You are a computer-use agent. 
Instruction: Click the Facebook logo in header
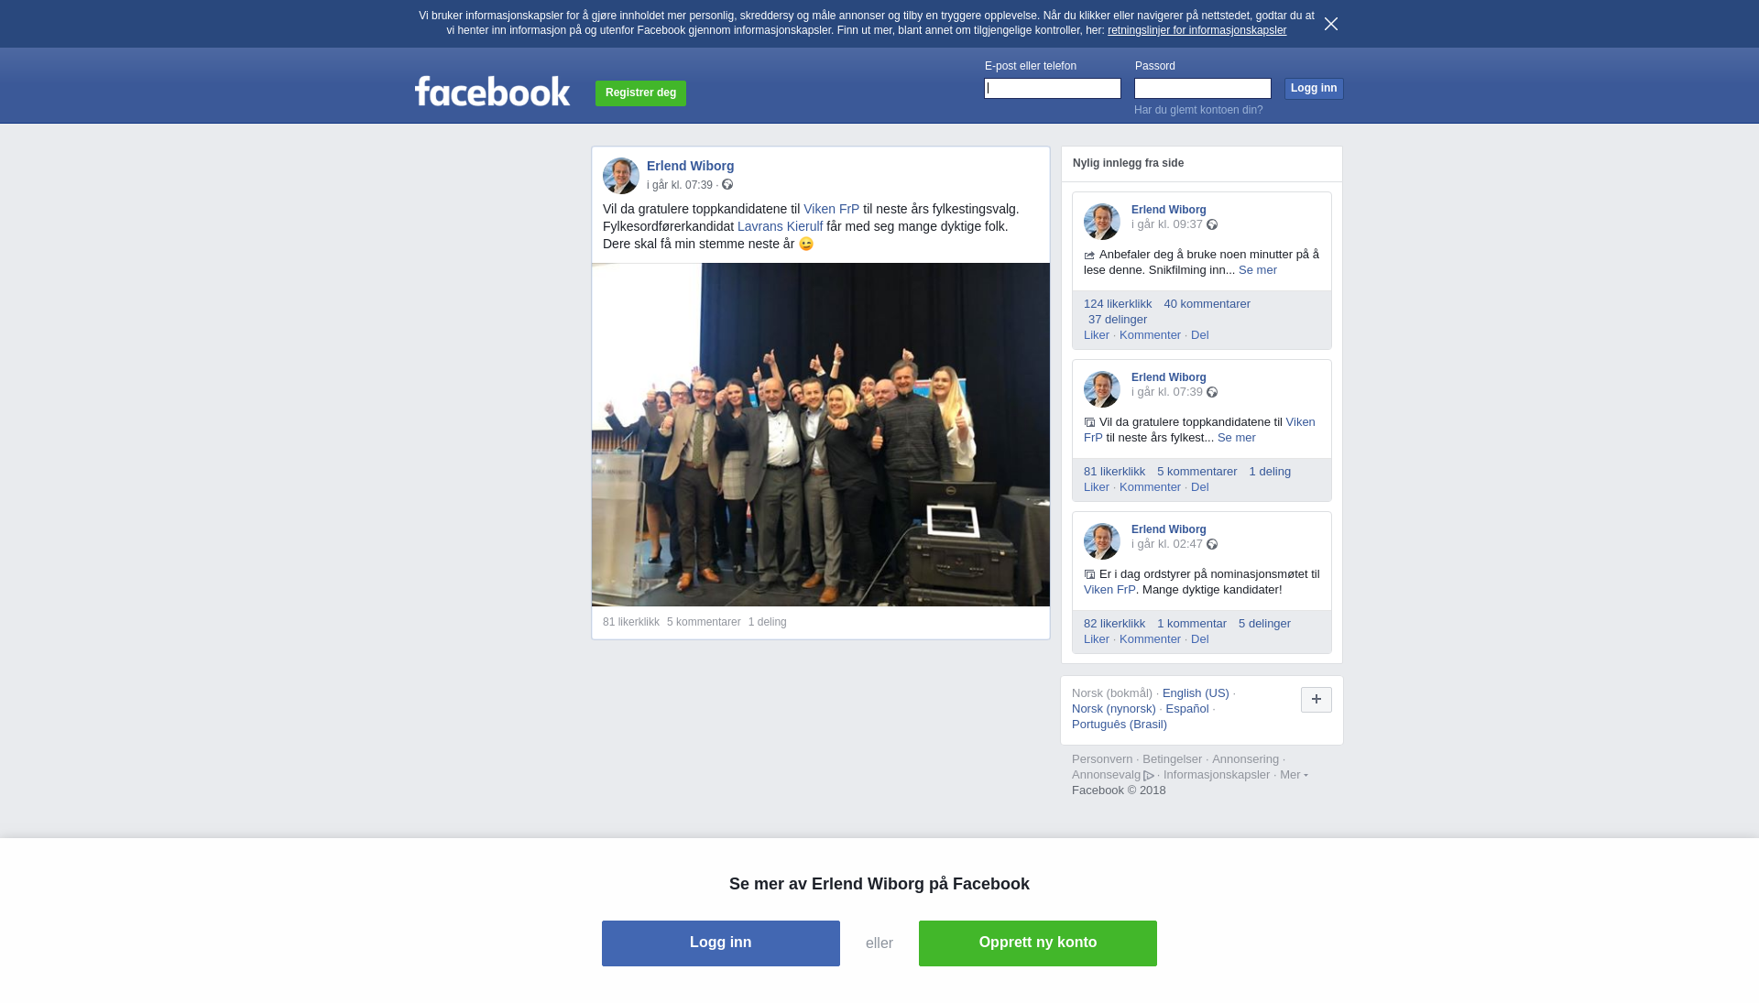(492, 91)
